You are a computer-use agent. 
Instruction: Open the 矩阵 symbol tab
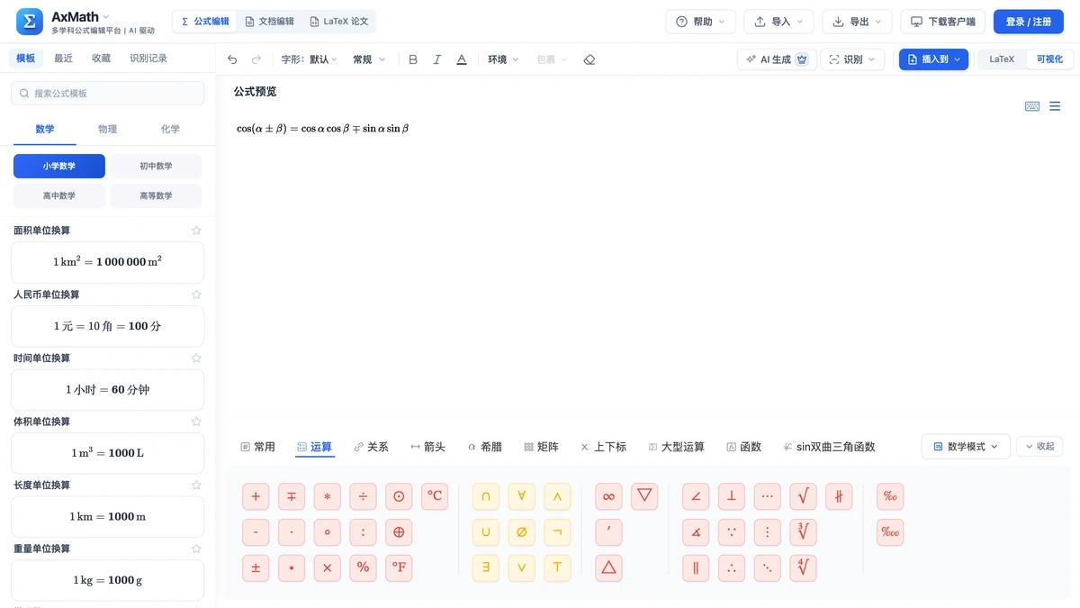coord(541,447)
